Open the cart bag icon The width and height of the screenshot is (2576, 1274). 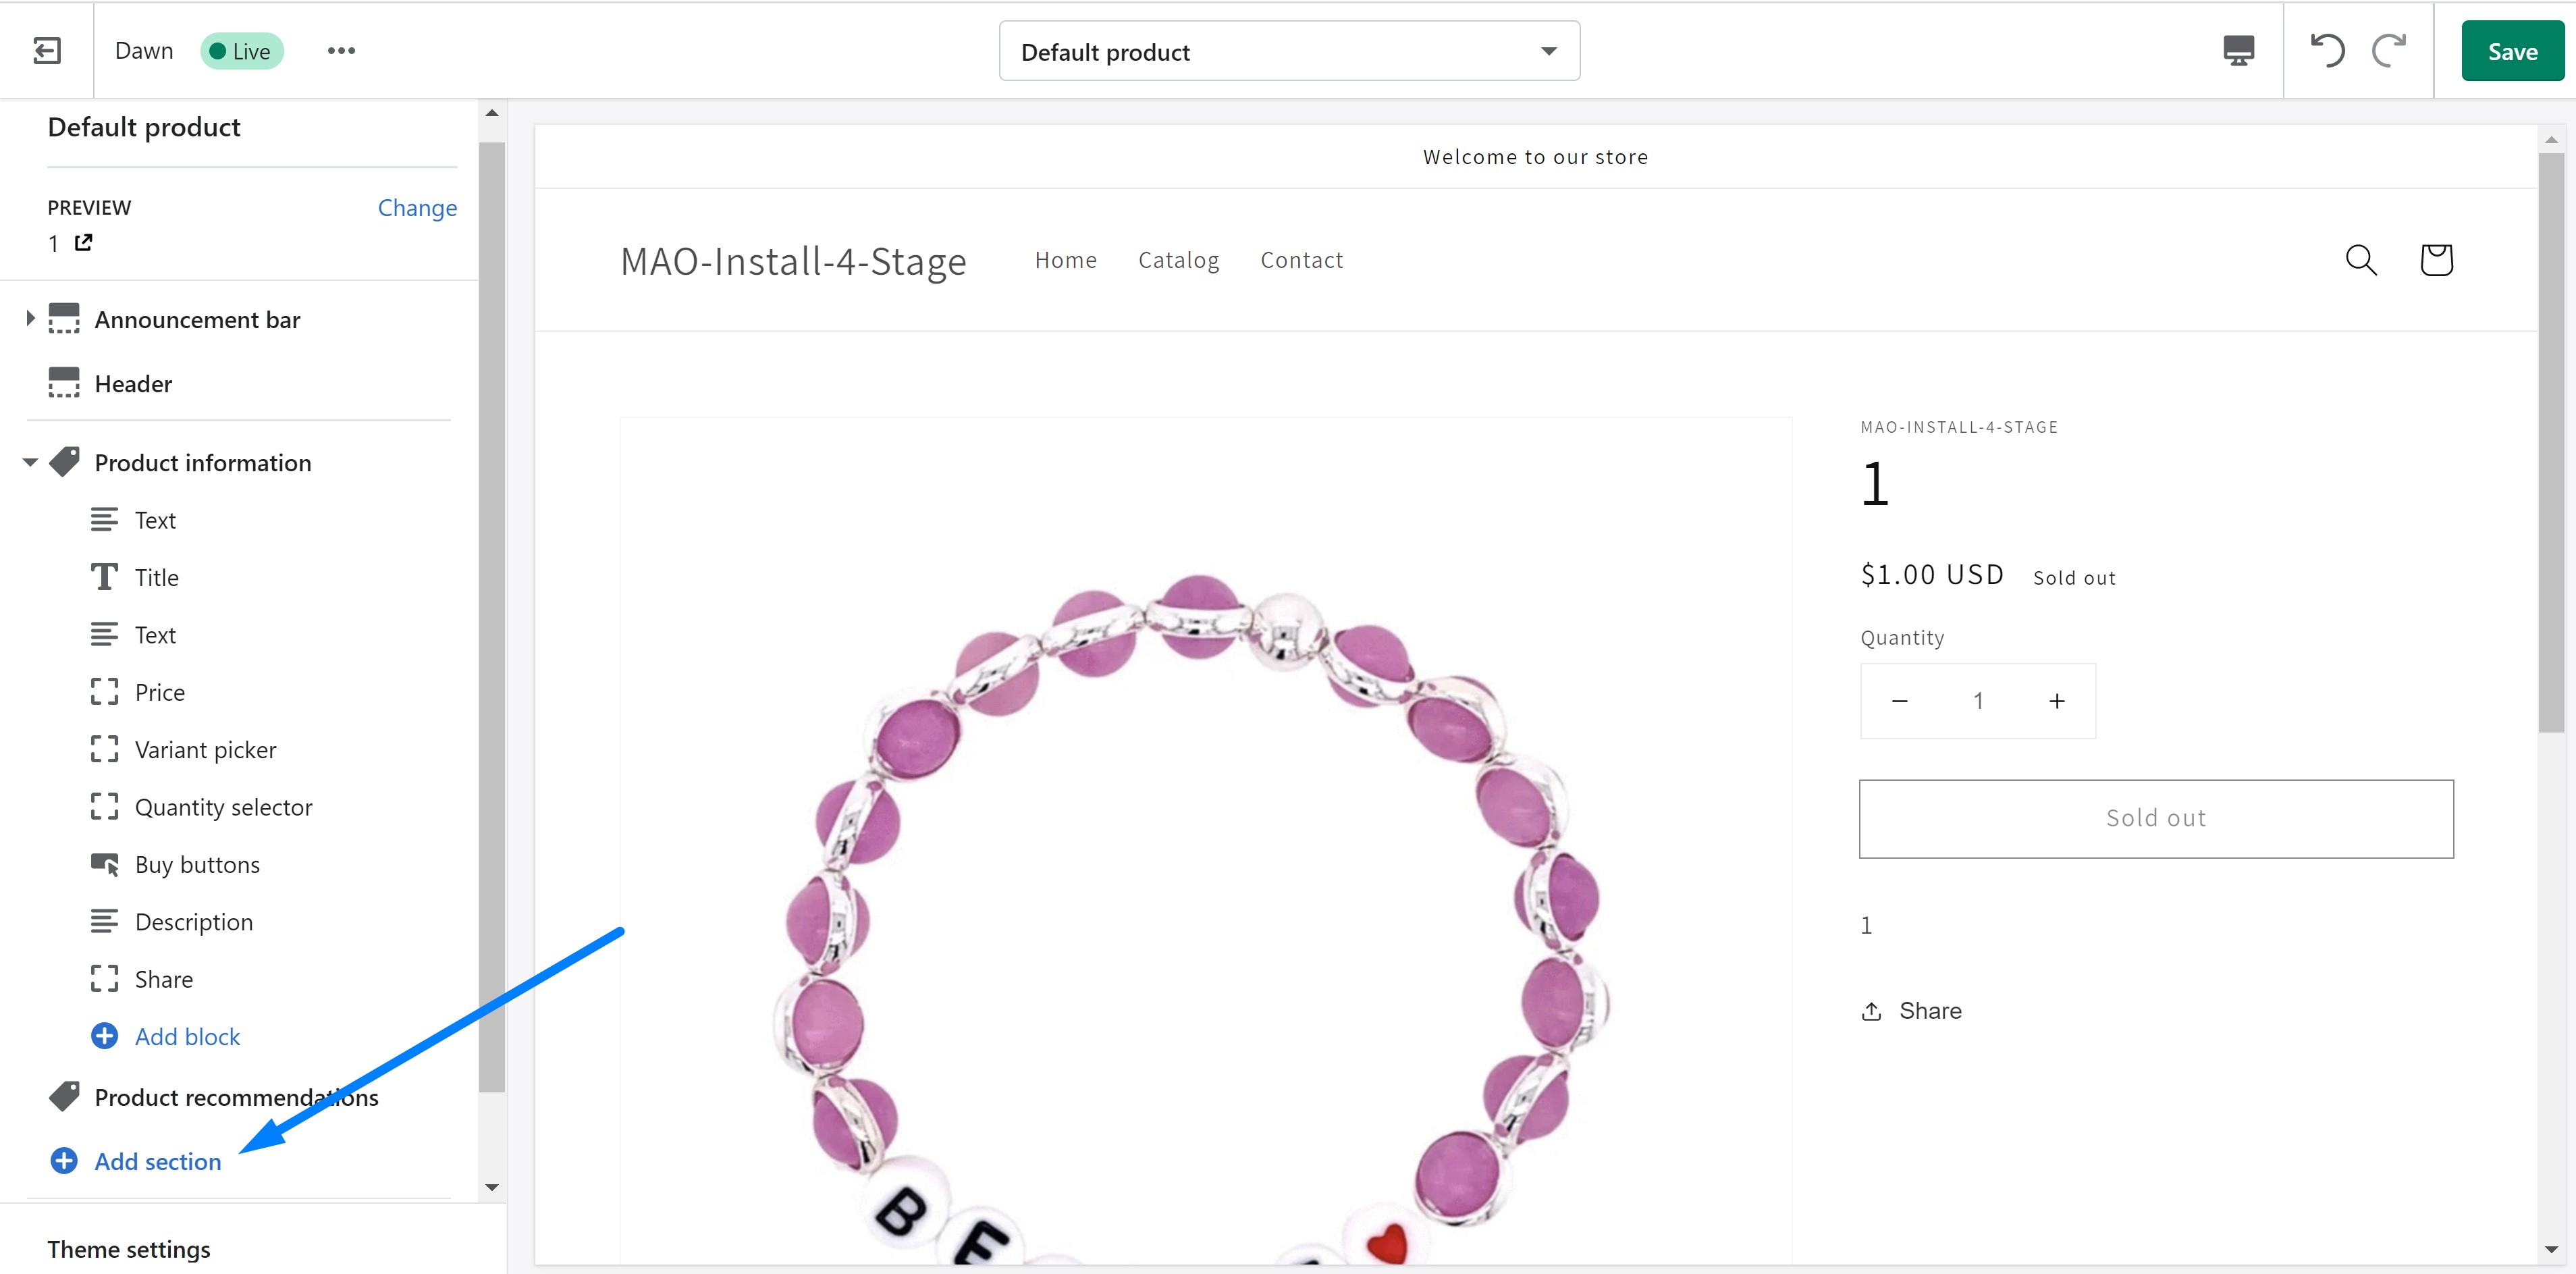coord(2436,260)
